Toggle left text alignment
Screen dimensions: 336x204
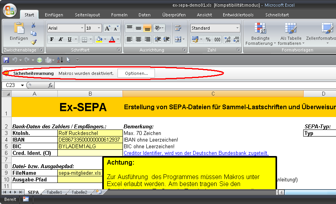point(130,39)
